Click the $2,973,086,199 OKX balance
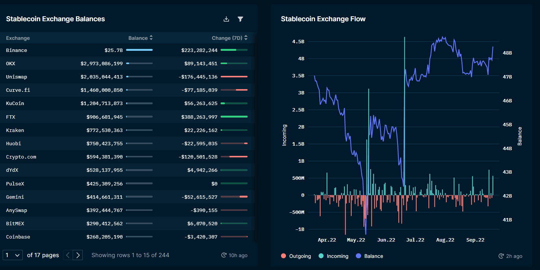Image resolution: width=540 pixels, height=270 pixels. point(102,63)
